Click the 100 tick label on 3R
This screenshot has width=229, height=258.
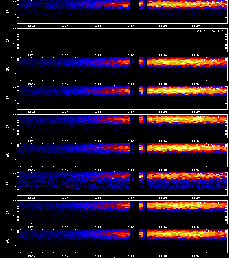click(14, 58)
